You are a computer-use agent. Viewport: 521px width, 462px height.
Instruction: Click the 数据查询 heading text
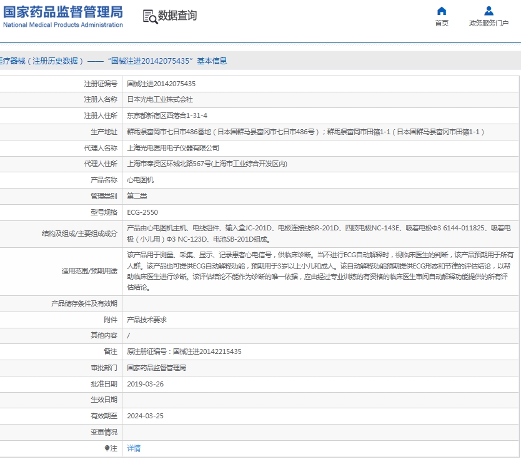pos(177,15)
